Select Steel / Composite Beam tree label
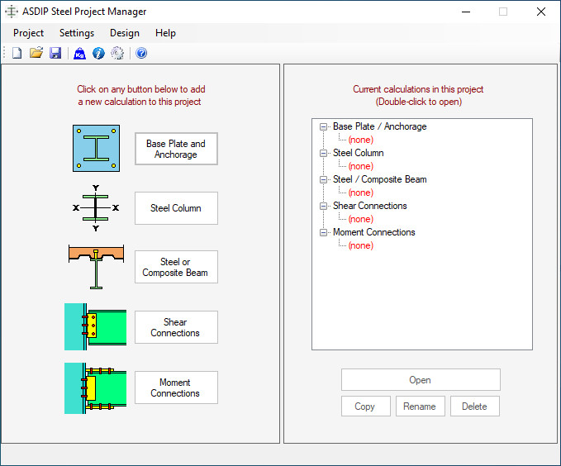Viewport: 561px width, 466px height. 379,179
